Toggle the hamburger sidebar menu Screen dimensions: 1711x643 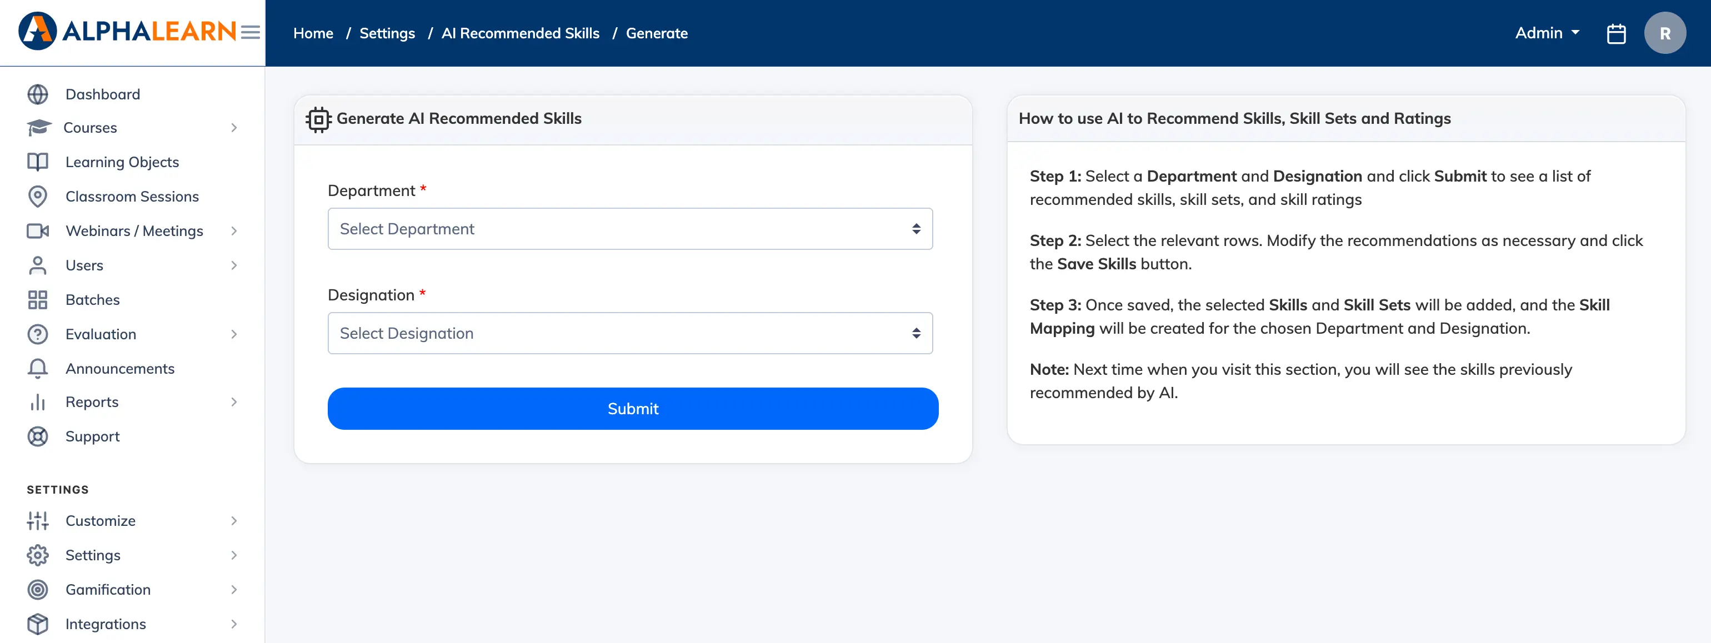251,32
